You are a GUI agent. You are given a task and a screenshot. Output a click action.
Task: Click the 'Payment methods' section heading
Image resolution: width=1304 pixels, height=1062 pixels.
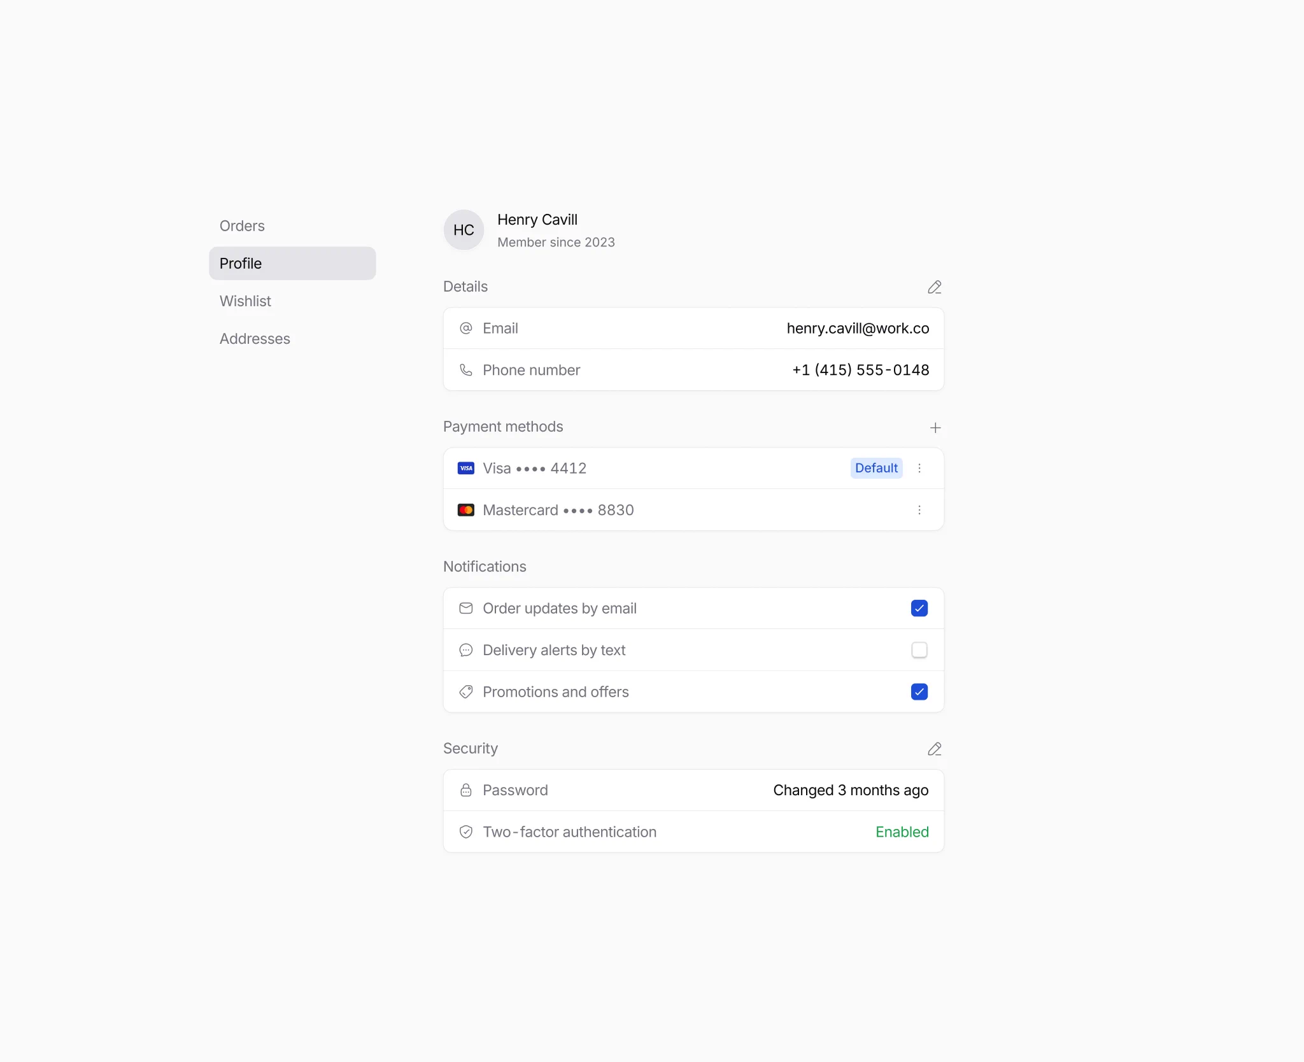tap(503, 427)
